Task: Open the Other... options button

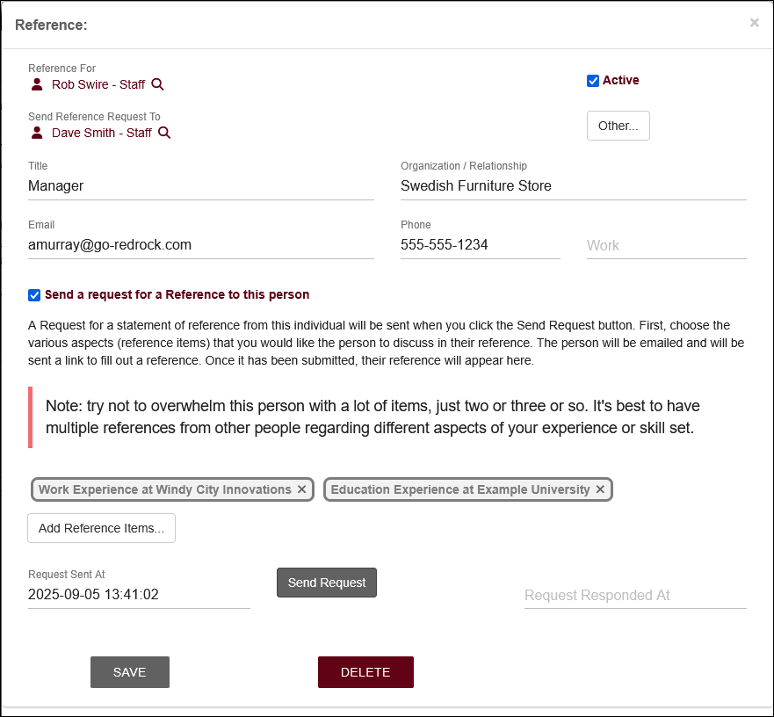Action: tap(618, 126)
